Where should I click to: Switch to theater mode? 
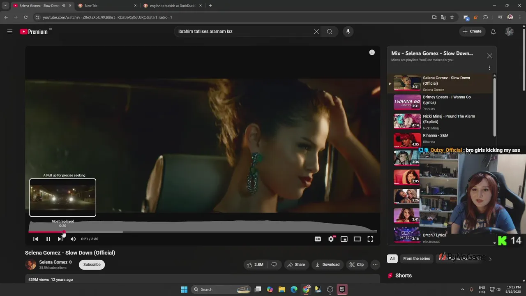357,239
